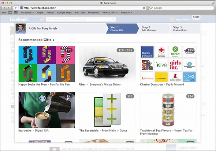The height and width of the screenshot is (151, 216).
Task: Open Top Sites grid icon
Action: (16, 12)
